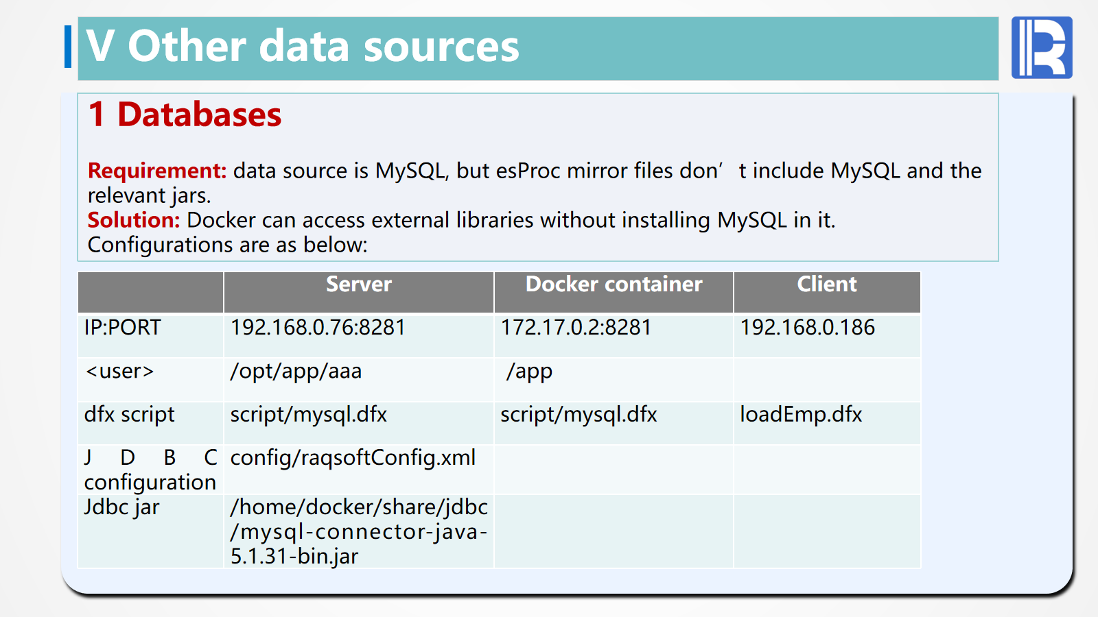Screen dimensions: 1098x617
Task: Select the 'Jdbc jar' row label
Action: tap(121, 507)
